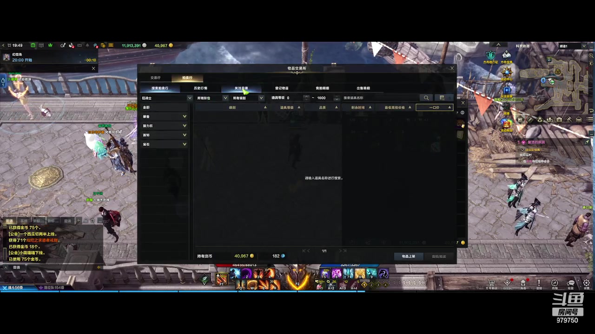Click the minimap camera icon

(x=560, y=120)
